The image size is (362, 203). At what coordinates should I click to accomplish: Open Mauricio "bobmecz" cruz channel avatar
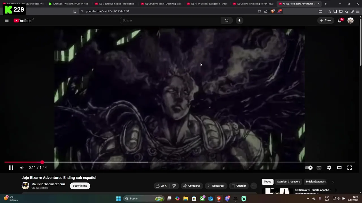tap(25, 186)
